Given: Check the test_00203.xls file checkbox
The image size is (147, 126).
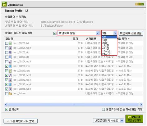Looking at the screenshot, I should [x=7, y=57].
